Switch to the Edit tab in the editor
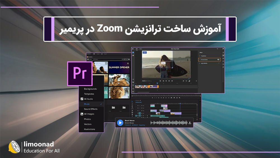 (x=137, y=49)
